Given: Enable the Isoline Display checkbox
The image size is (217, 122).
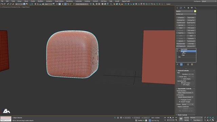Looking at the screenshot, I should (x=182, y=79).
